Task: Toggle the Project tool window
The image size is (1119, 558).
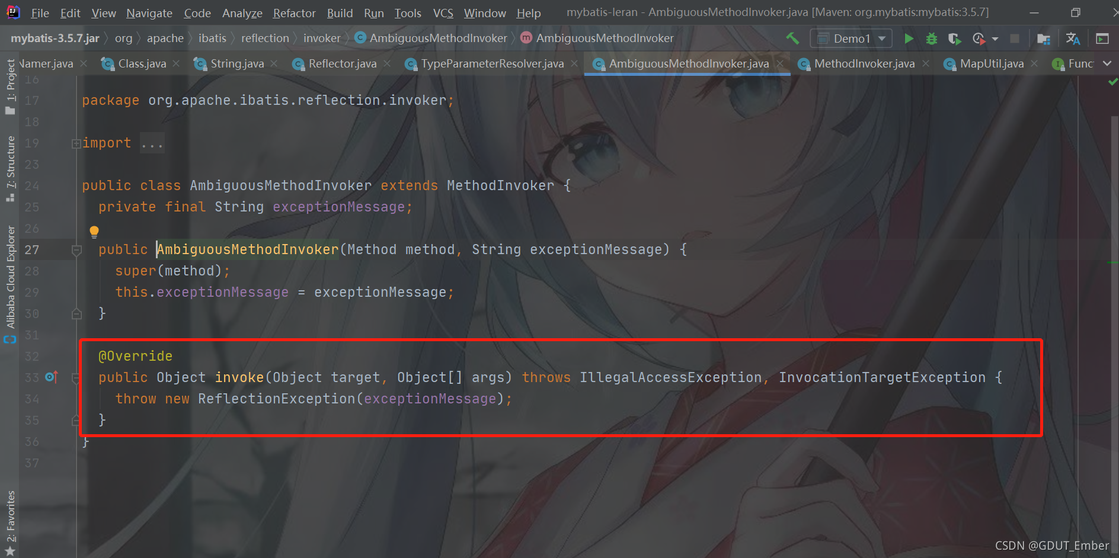Action: pos(10,87)
